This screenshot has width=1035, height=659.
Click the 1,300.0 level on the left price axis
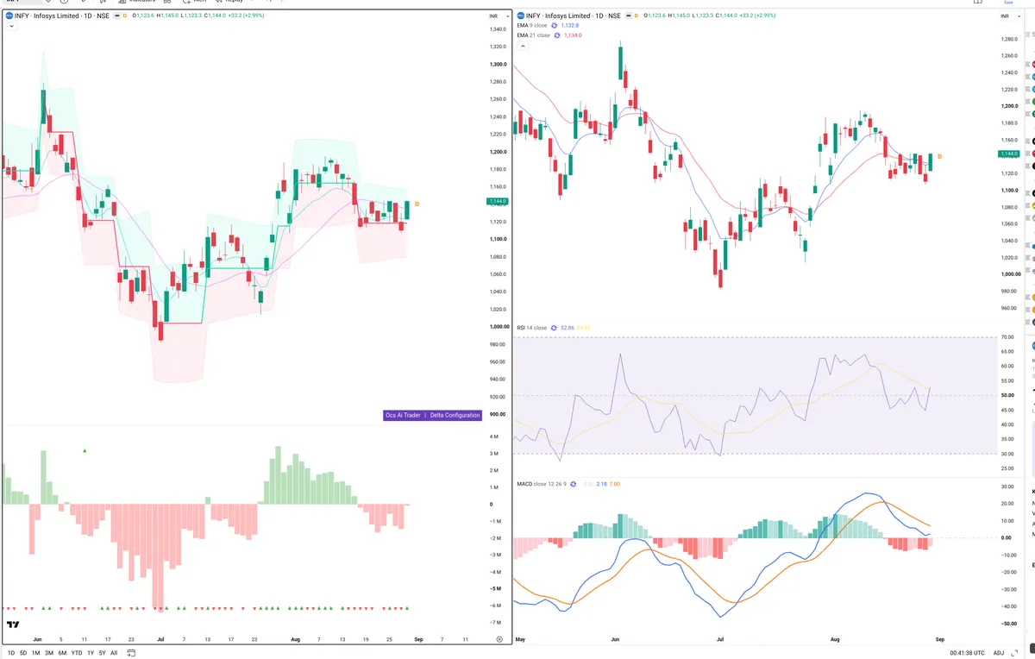[x=499, y=65]
